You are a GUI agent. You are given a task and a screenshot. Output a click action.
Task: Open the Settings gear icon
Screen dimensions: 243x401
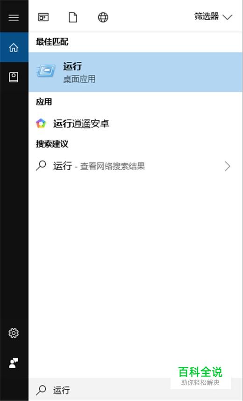pyautogui.click(x=14, y=333)
